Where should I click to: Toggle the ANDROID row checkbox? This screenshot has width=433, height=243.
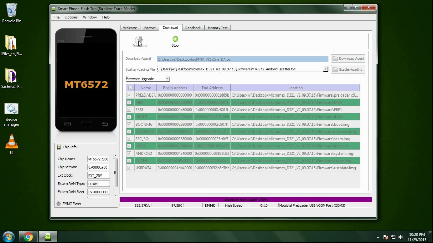pos(129,153)
